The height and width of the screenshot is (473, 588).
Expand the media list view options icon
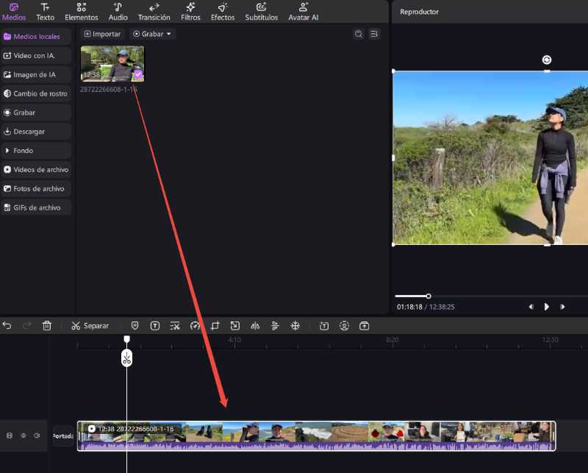pos(374,34)
